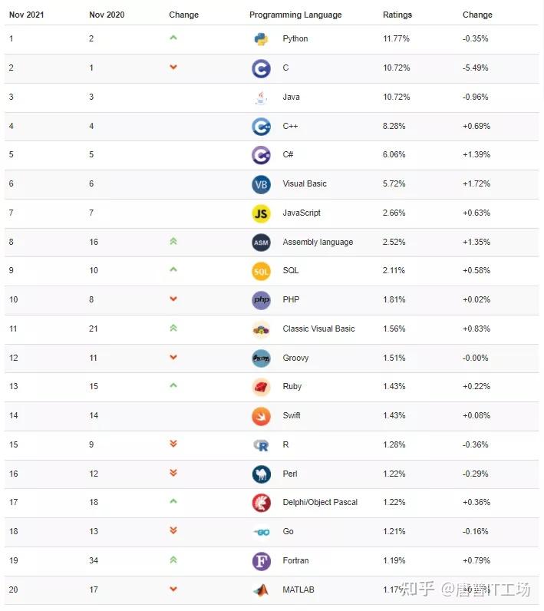The image size is (544, 611).
Task: Click the green up arrow in Python row
Action: 173,38
